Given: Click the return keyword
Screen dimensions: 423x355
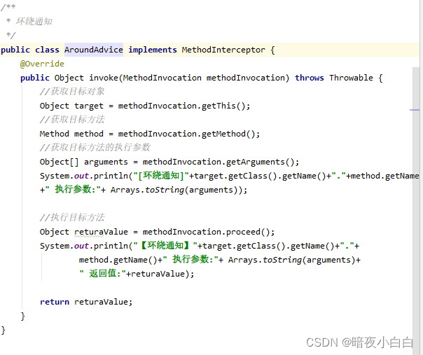Looking at the screenshot, I should click(x=55, y=302).
